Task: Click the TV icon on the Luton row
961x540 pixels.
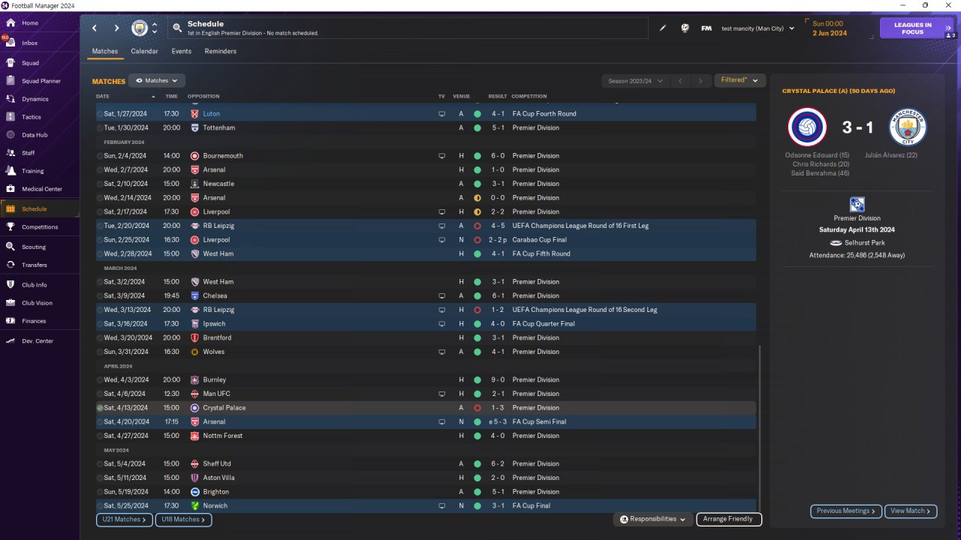Action: pos(441,114)
